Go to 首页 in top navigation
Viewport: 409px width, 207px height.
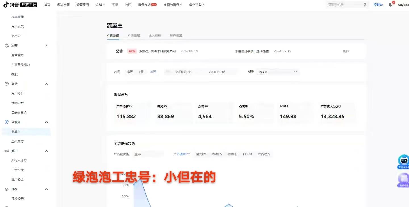[x=47, y=5]
